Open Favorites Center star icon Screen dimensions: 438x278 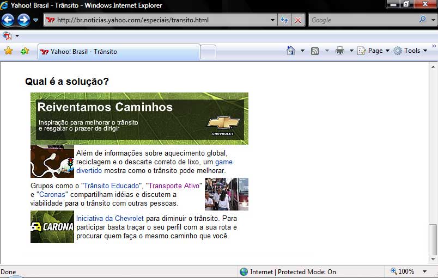[8, 51]
